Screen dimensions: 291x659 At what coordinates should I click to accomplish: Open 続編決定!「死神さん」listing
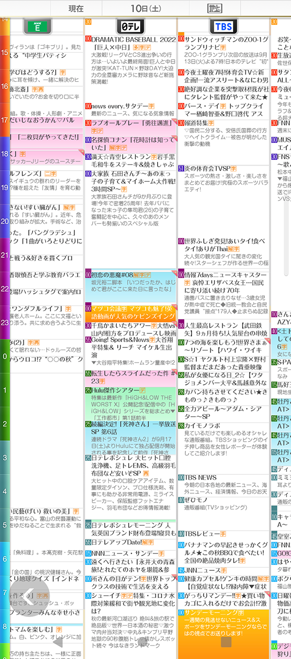[130, 437]
